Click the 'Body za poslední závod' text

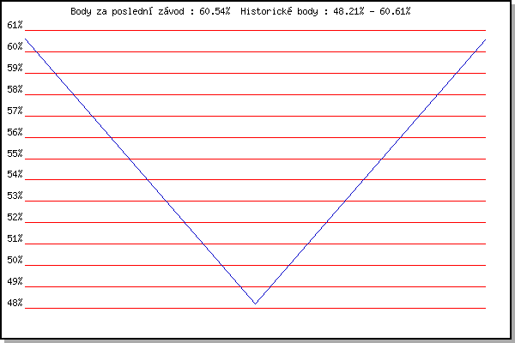127,11
